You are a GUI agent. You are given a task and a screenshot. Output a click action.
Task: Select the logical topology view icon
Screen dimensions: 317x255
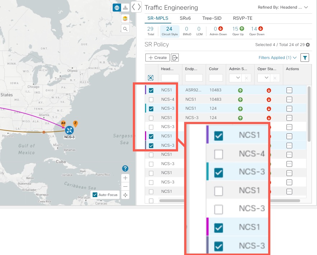click(x=125, y=7)
